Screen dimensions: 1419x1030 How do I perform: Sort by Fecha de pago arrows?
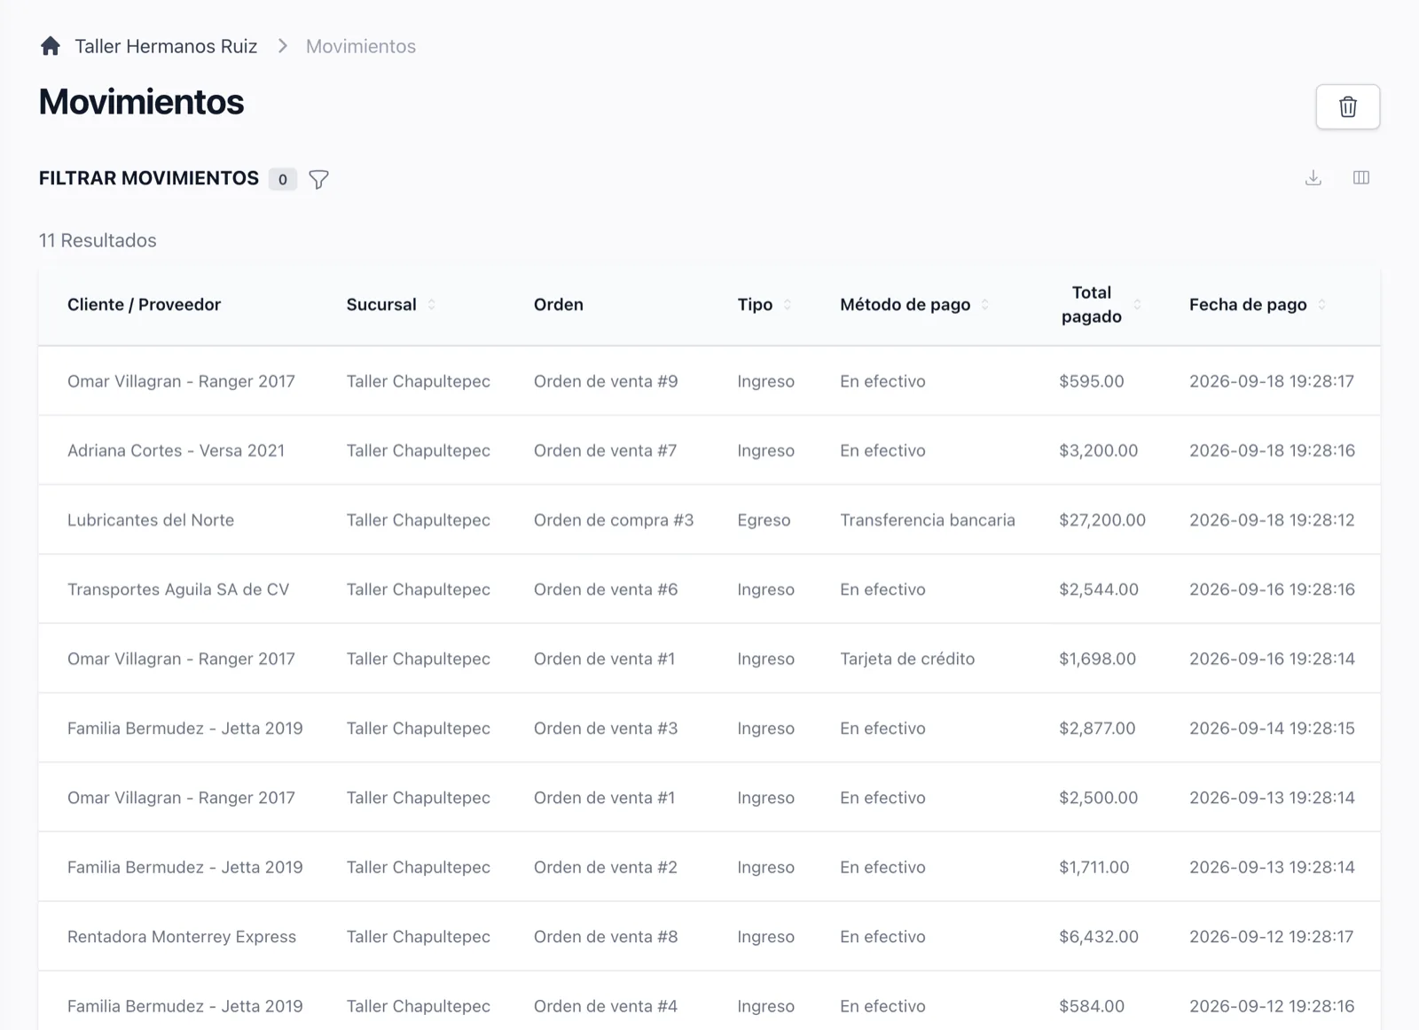point(1321,304)
